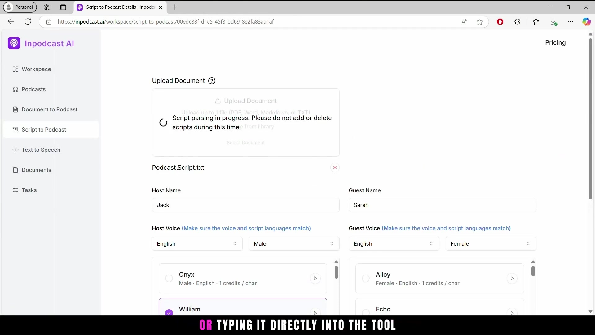Open guest voice Female gender dropdown
This screenshot has width=595, height=335.
491,244
